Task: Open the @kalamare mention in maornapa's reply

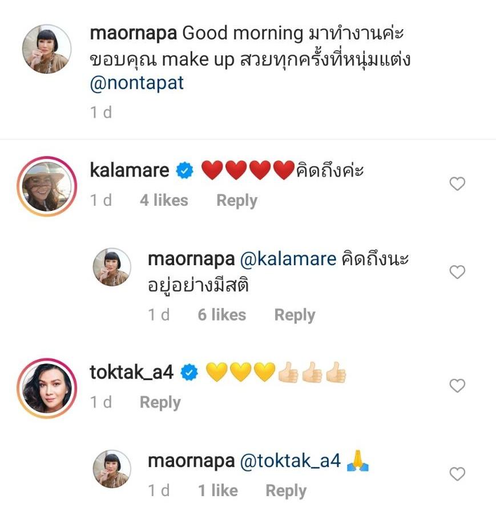Action: tap(288, 259)
